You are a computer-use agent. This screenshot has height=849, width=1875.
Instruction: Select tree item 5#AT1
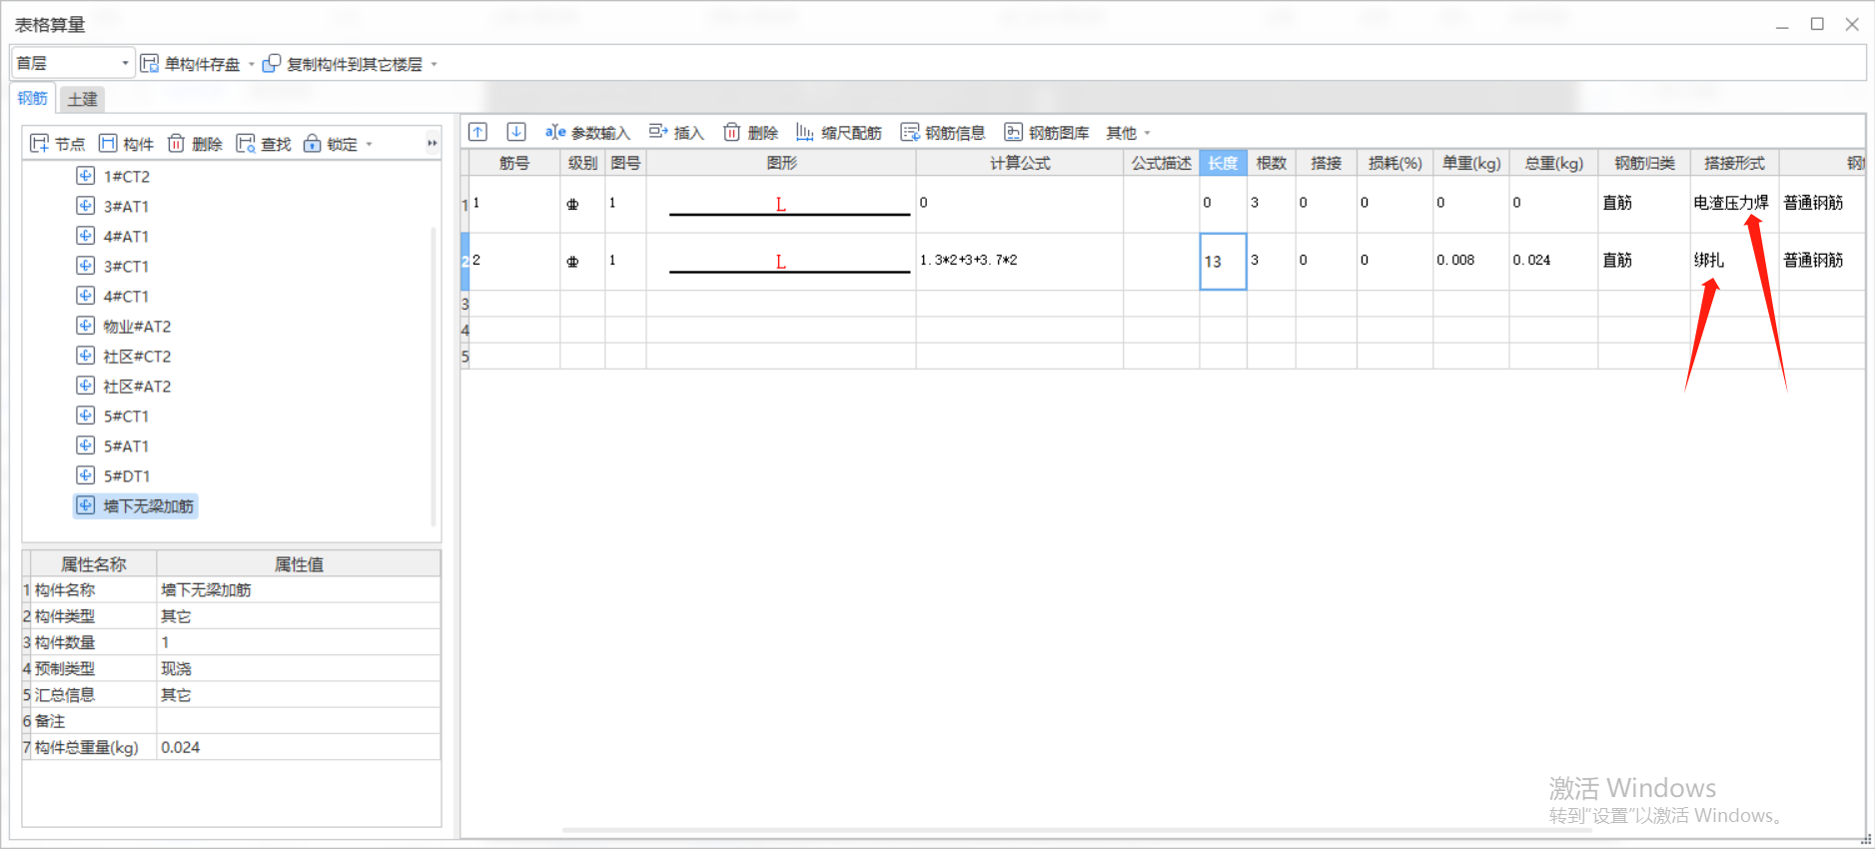click(x=126, y=446)
